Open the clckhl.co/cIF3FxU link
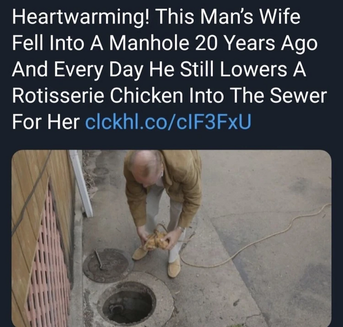Screen dimensions: 343x327 (168, 122)
